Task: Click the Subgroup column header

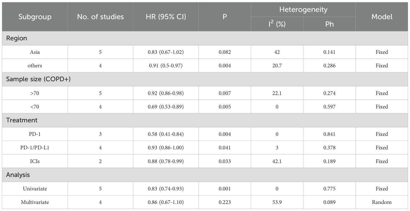Action: pos(35,17)
